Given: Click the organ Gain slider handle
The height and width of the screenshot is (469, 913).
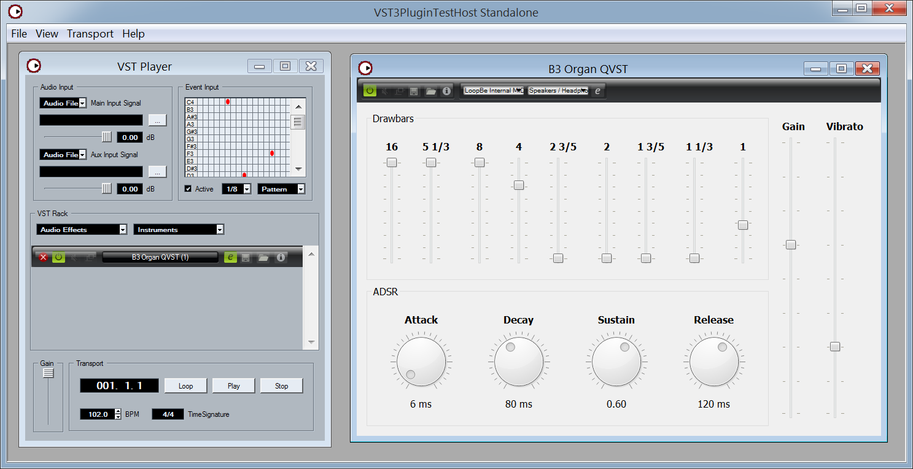Looking at the screenshot, I should [x=791, y=244].
